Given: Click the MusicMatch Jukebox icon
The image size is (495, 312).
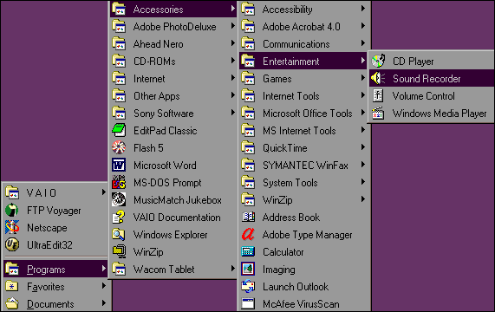Looking at the screenshot, I should coord(119,199).
